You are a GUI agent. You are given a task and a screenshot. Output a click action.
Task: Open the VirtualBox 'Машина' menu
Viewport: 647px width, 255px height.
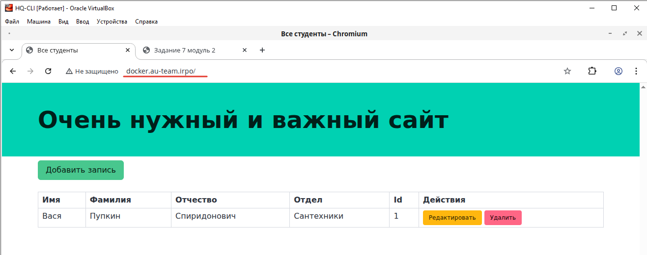(39, 22)
